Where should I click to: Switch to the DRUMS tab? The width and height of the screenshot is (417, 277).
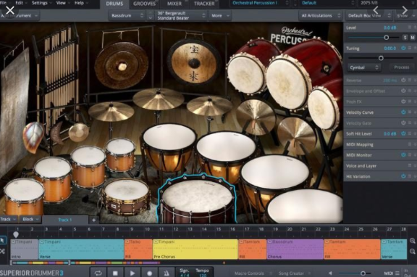click(114, 4)
